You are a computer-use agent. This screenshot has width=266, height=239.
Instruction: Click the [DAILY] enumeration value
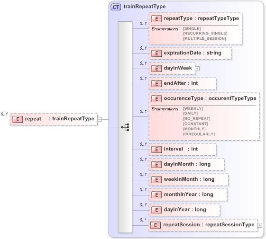190,113
